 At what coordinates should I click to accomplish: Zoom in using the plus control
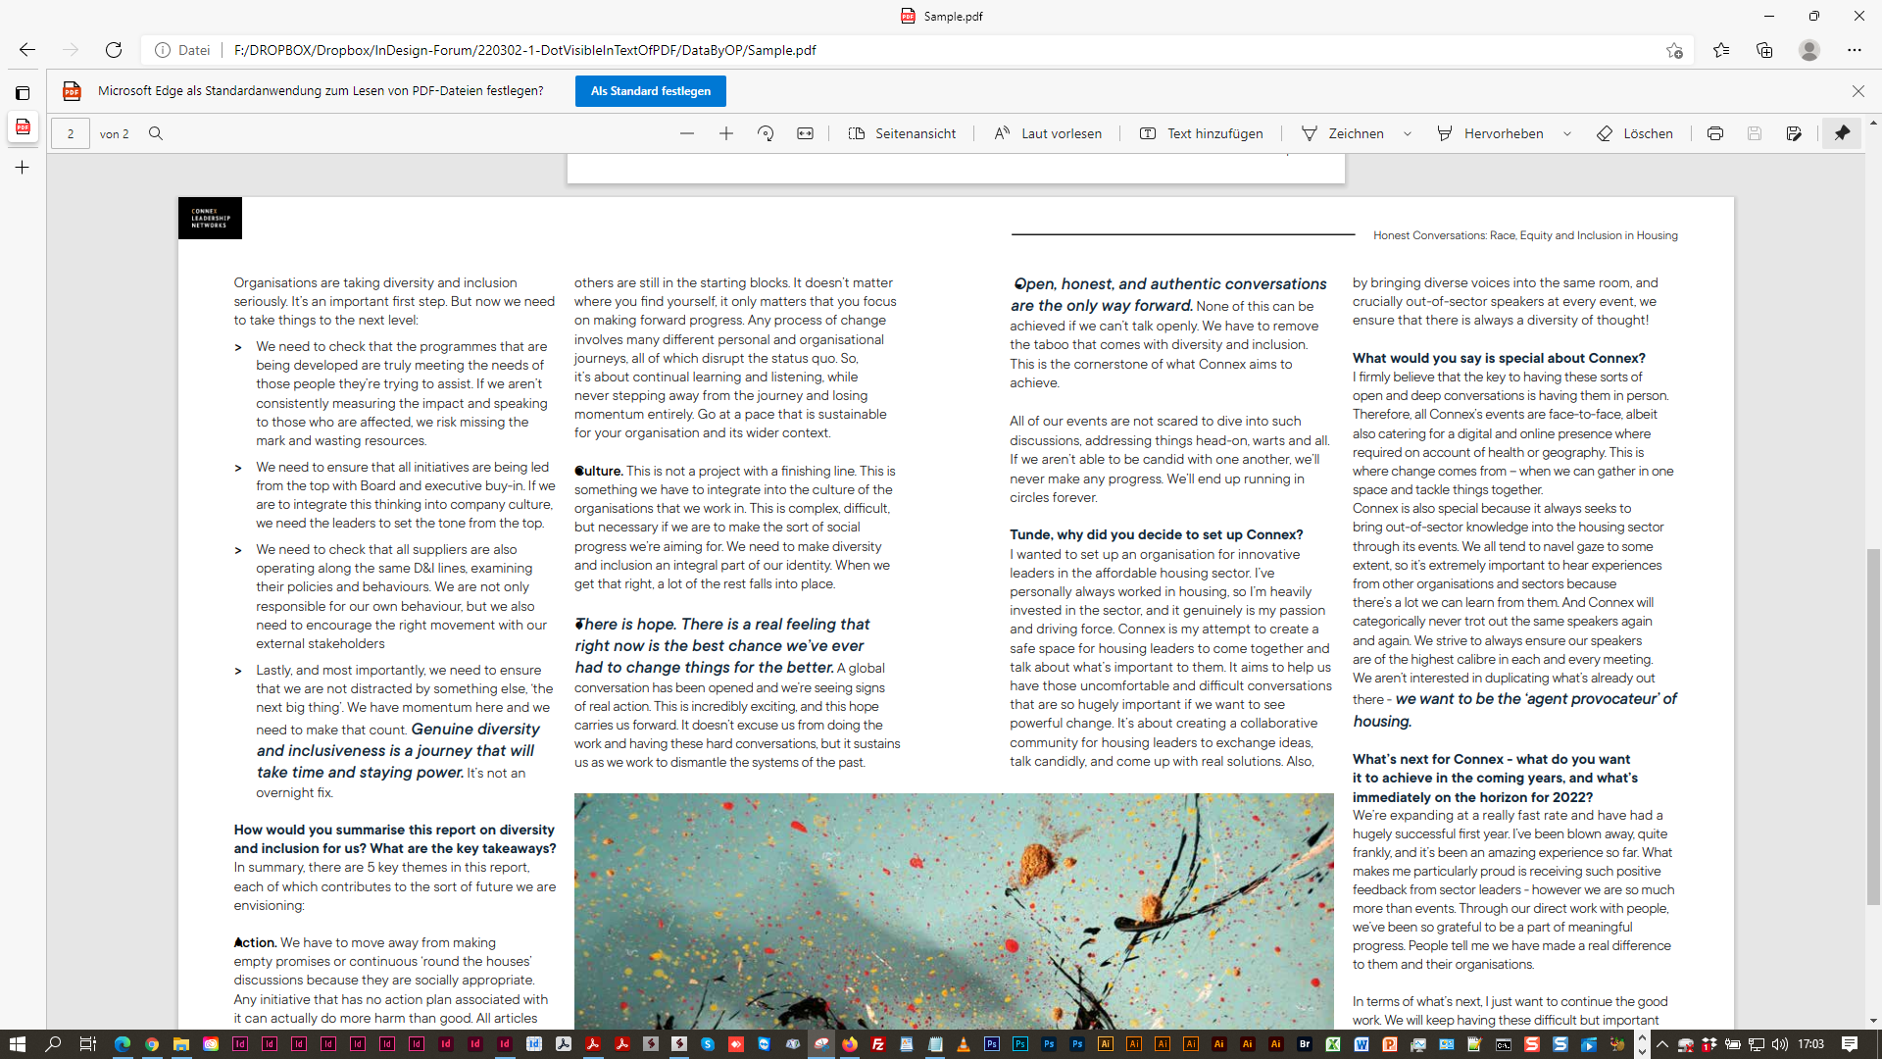coord(726,133)
